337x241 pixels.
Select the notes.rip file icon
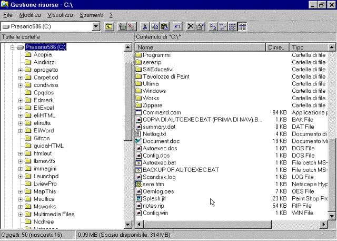coord(138,206)
